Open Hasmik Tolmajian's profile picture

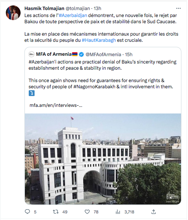[x=13, y=13]
